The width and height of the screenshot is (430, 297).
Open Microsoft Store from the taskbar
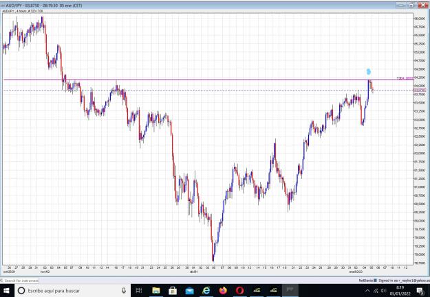tap(173, 290)
